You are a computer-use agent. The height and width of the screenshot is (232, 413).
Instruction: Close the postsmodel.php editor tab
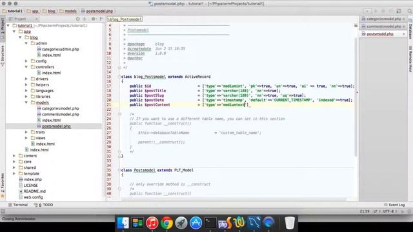click(x=404, y=34)
